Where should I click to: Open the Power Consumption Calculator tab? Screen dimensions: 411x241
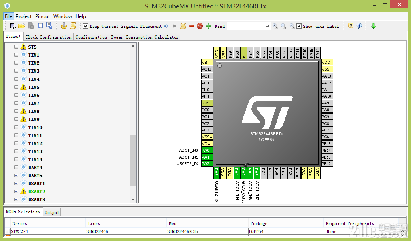(145, 37)
